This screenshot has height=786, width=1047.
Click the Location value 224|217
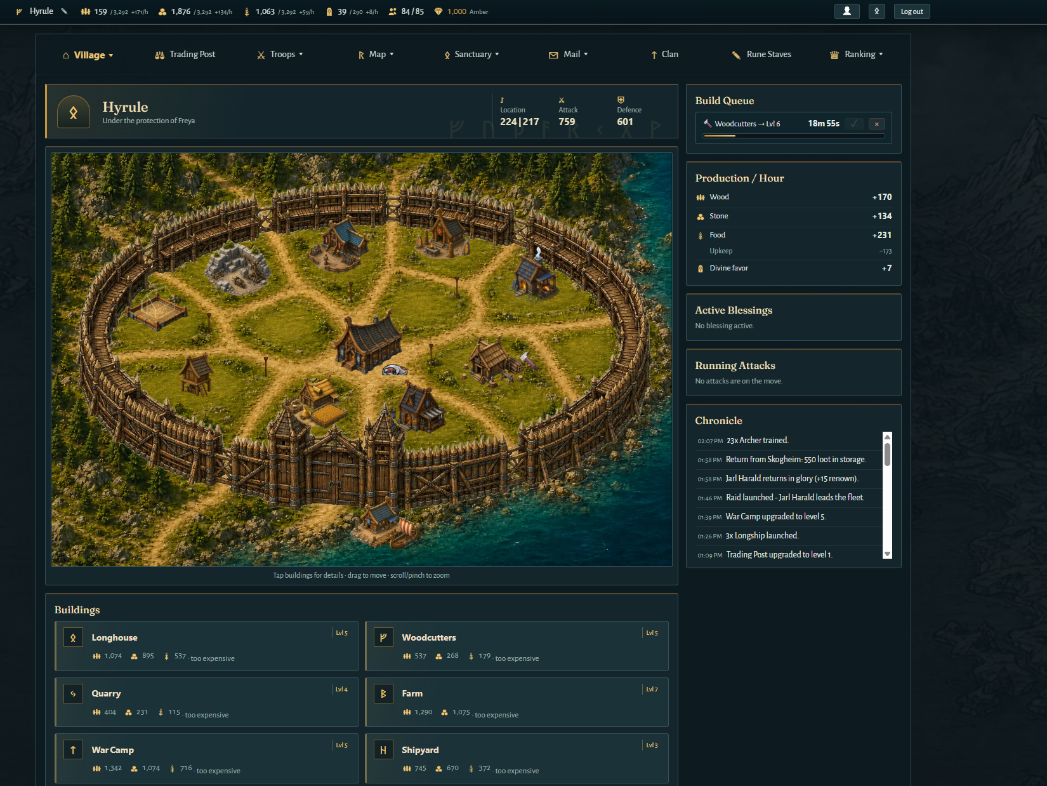pos(519,122)
